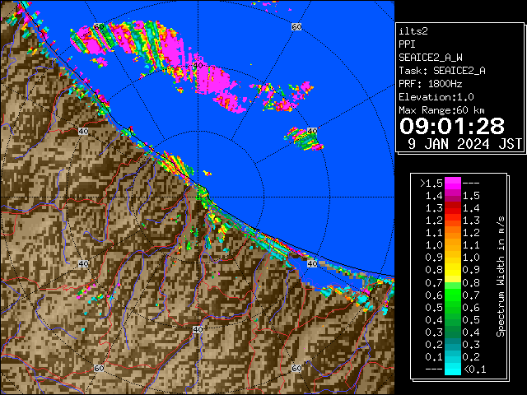Pick the orange 1.1–1.2 legend swatch
Screen dimensions: 527x395
tap(453, 233)
